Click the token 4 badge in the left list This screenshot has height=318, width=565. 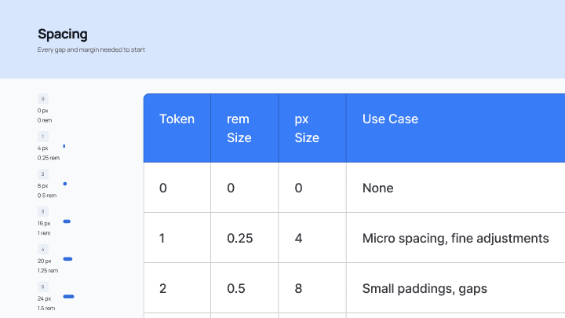[43, 249]
